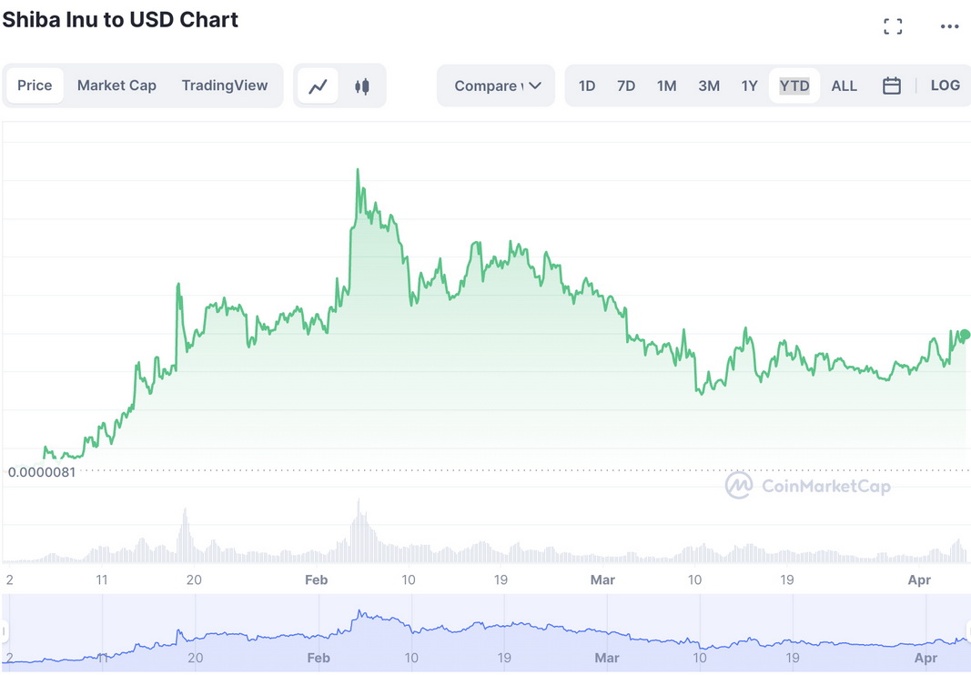Switch to line chart view
The height and width of the screenshot is (675, 971).
point(318,86)
